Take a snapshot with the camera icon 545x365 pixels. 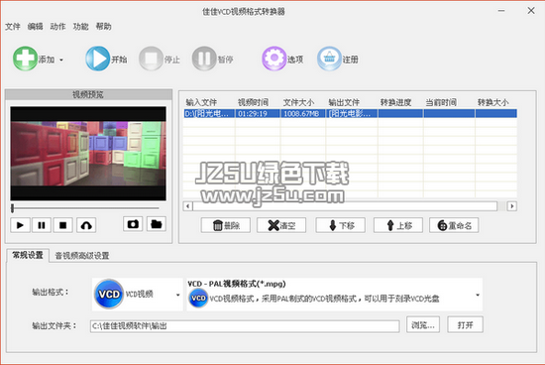click(133, 224)
